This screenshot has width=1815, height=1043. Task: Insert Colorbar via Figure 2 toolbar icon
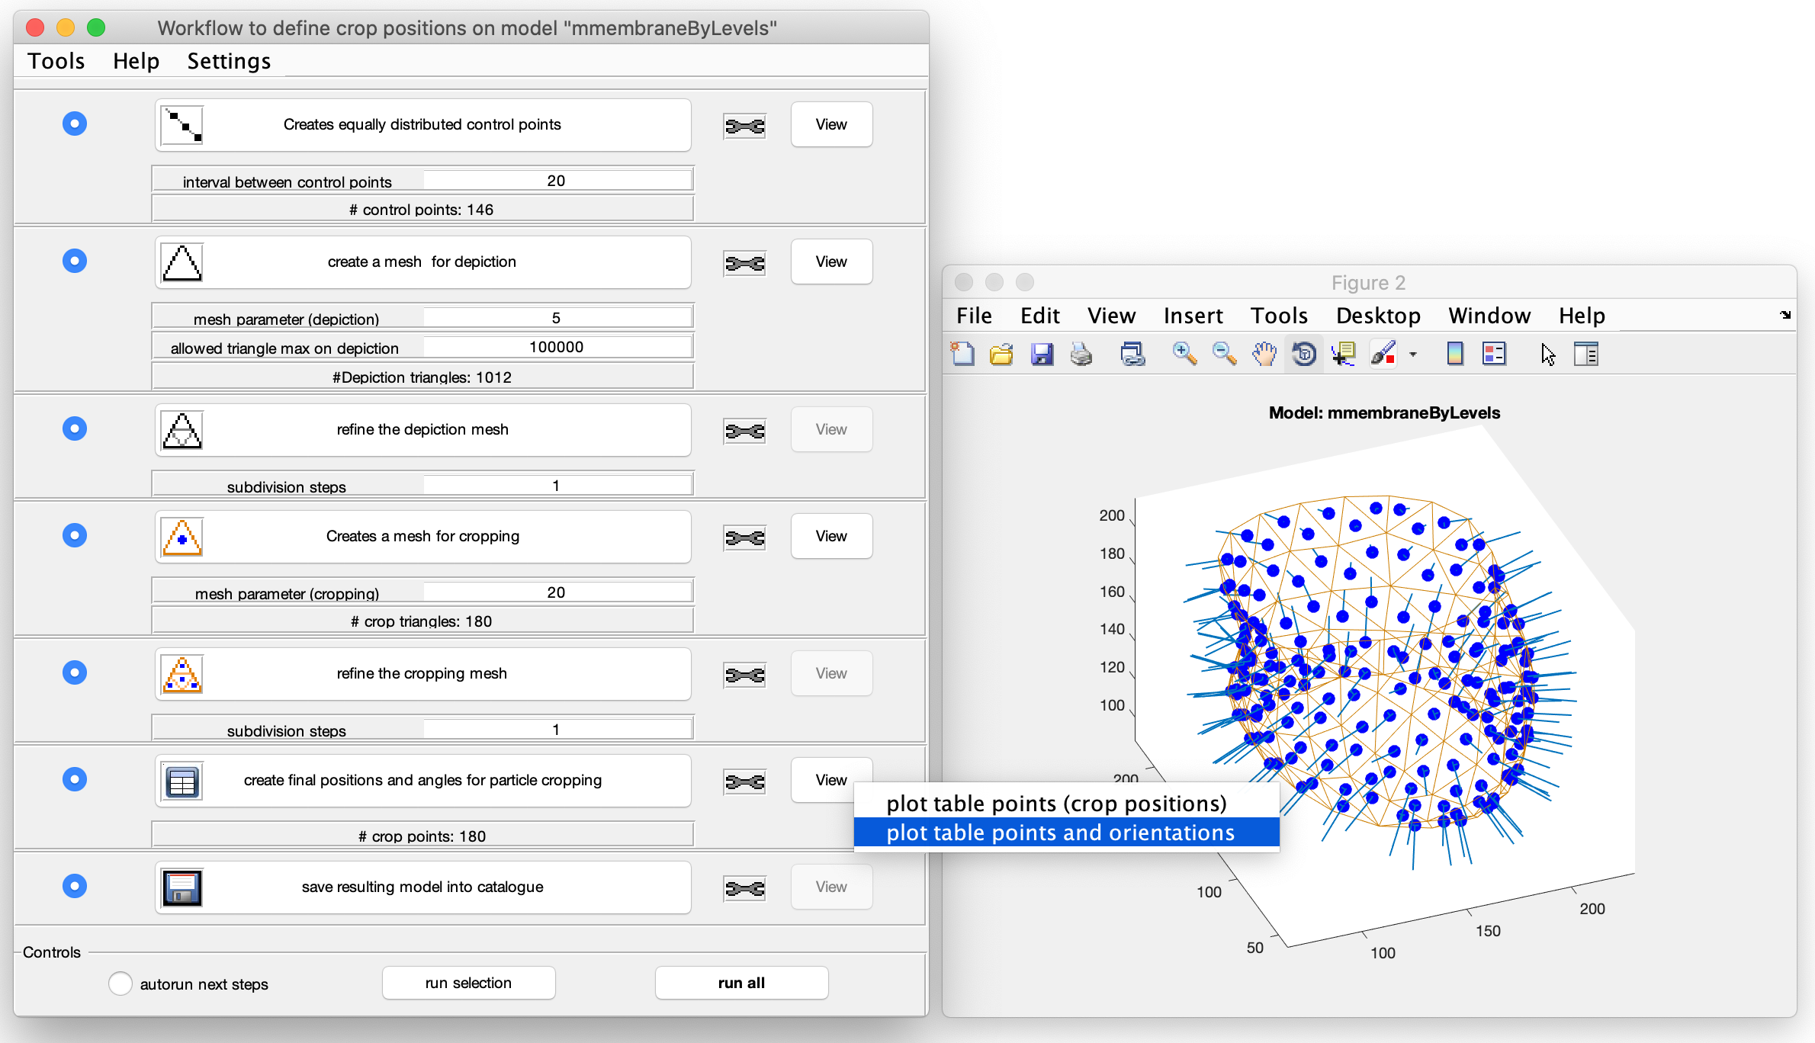point(1455,354)
